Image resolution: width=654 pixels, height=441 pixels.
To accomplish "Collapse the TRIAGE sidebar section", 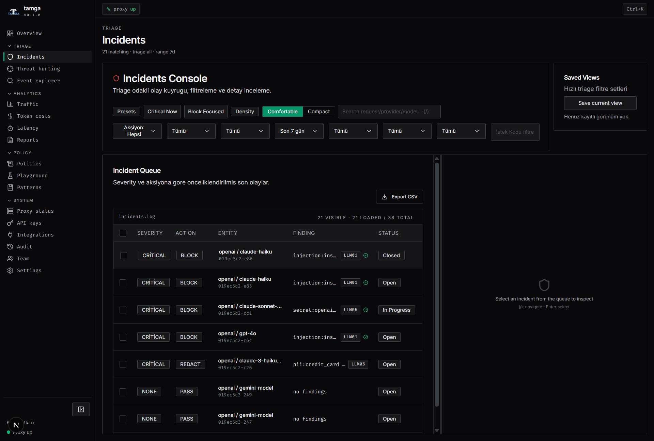I will click(19, 46).
